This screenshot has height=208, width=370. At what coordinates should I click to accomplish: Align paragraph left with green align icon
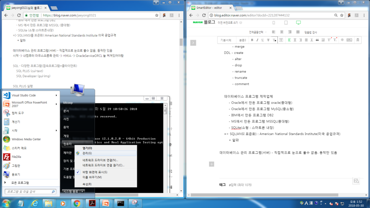(x=289, y=40)
